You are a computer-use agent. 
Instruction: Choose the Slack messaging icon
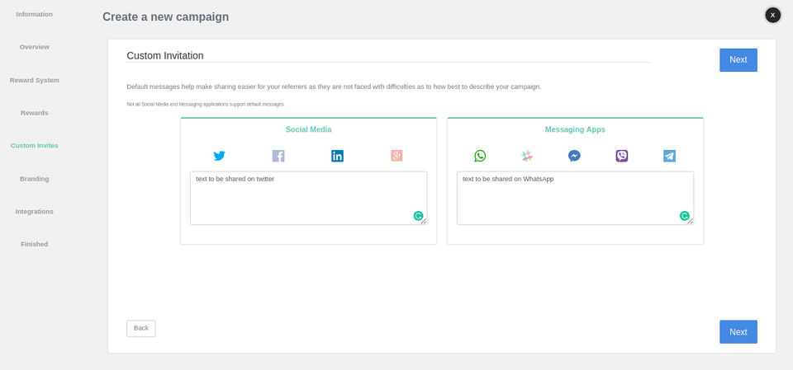click(x=527, y=156)
